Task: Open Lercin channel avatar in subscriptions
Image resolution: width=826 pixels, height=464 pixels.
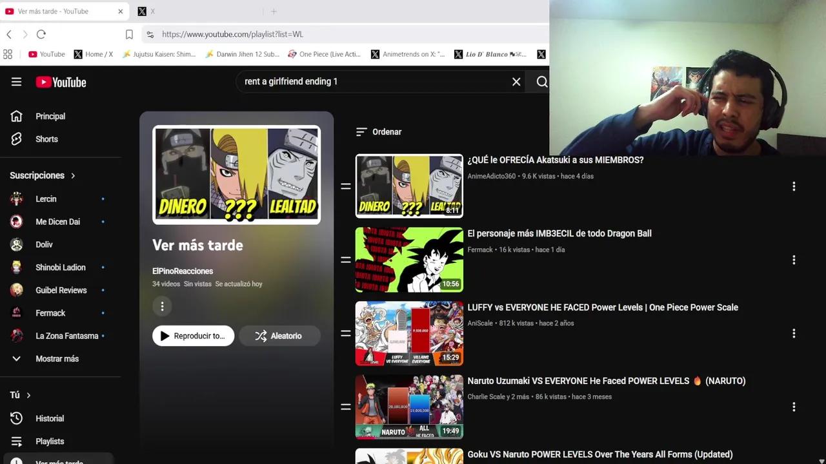Action: [17, 199]
